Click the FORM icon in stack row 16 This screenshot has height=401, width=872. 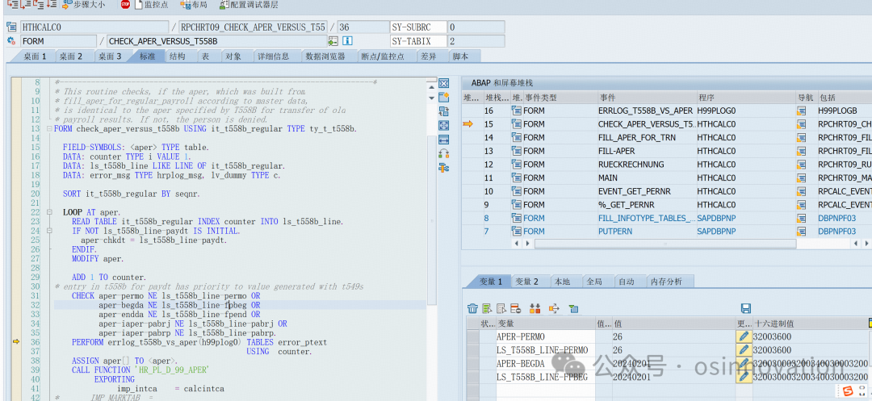(x=517, y=111)
